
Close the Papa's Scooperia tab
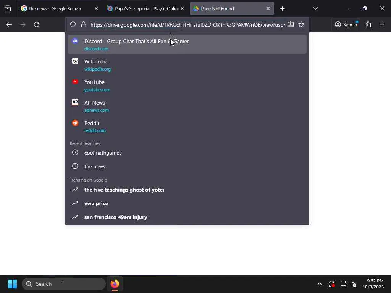(182, 8)
